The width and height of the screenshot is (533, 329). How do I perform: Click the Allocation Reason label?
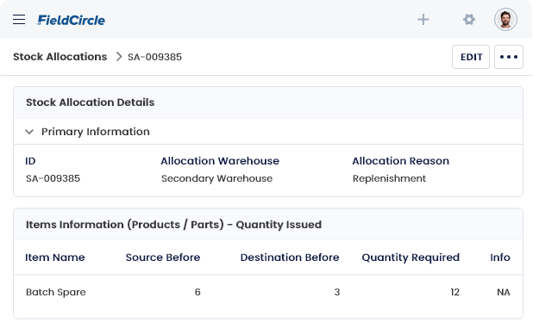tap(400, 161)
